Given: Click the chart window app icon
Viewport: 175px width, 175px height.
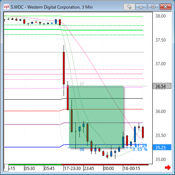Looking at the screenshot, I should coord(6,7).
